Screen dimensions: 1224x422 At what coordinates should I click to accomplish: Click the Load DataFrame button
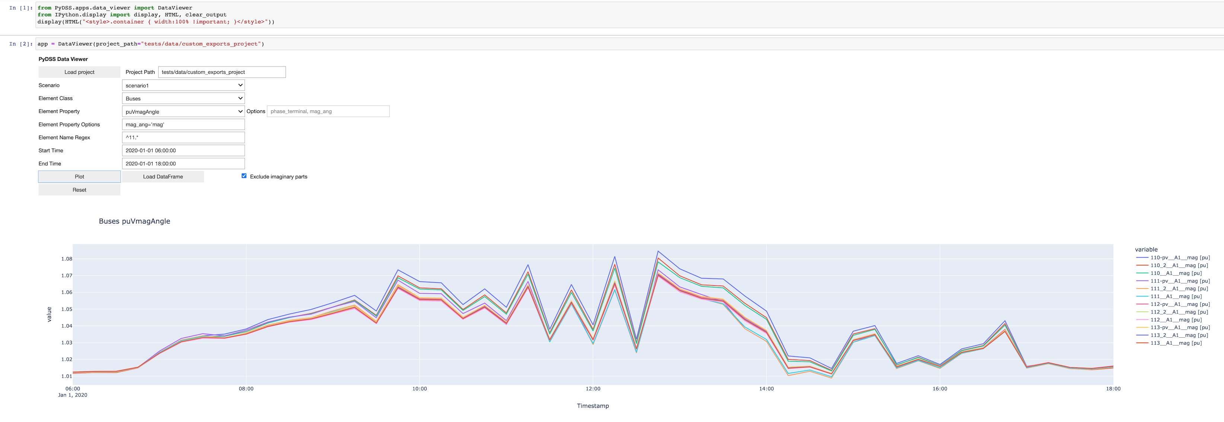[163, 176]
